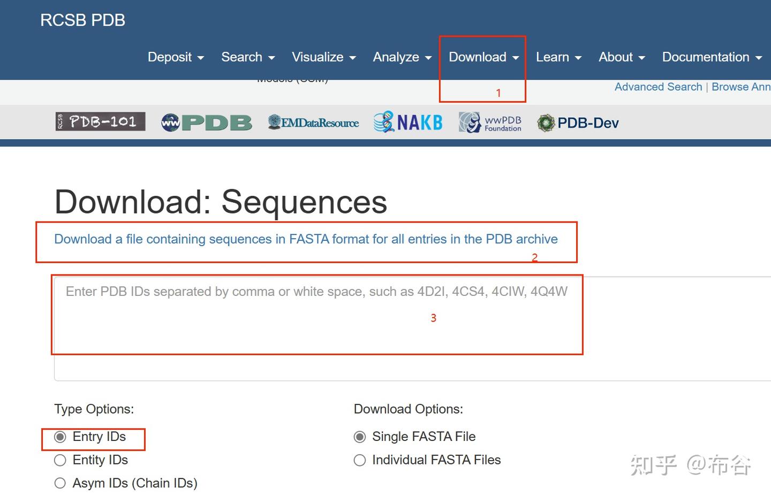The height and width of the screenshot is (496, 771).
Task: Click the RCSB PDB site title
Action: (83, 20)
